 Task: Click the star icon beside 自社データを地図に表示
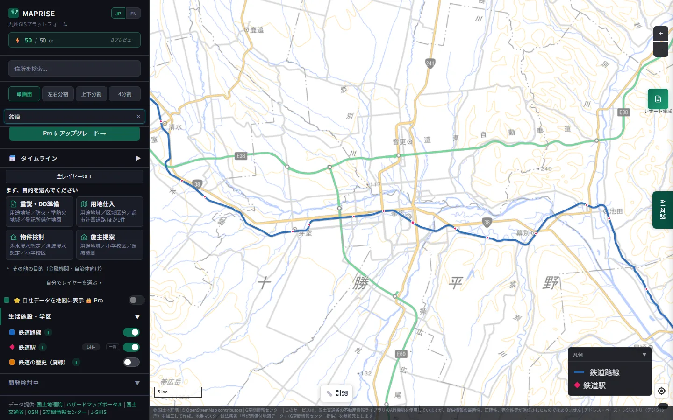17,301
